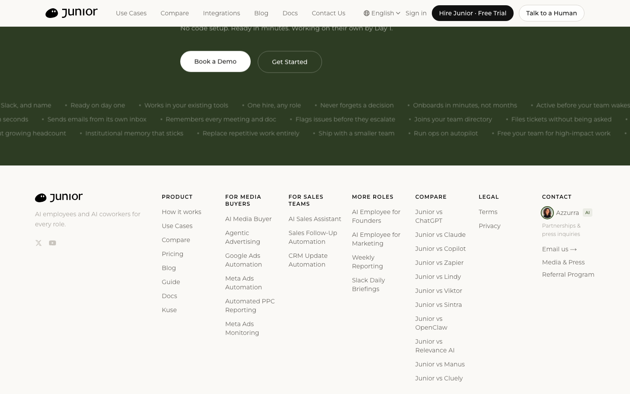This screenshot has height=394, width=630.
Task: Click the AI badge beside Azzurra
Action: click(588, 213)
